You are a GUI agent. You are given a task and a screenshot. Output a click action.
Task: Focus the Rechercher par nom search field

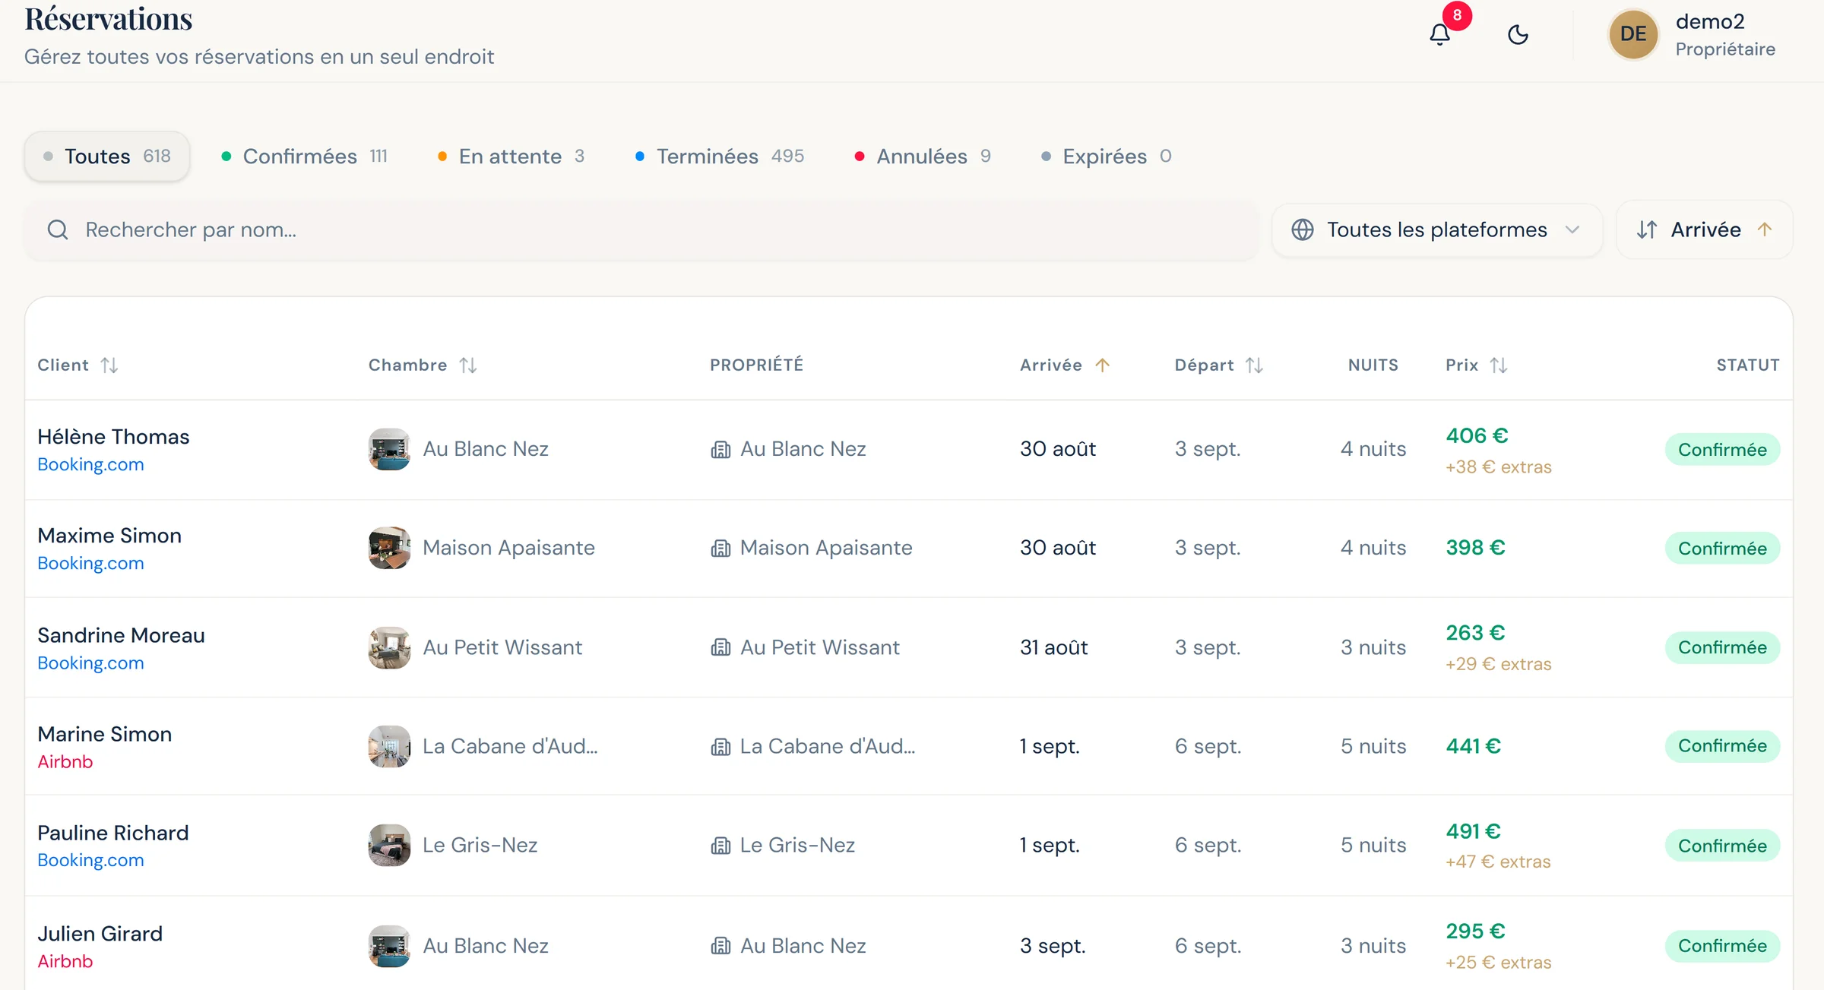[x=641, y=230]
